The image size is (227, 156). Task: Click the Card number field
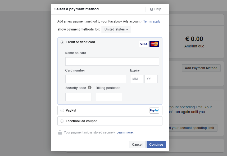click(96, 79)
